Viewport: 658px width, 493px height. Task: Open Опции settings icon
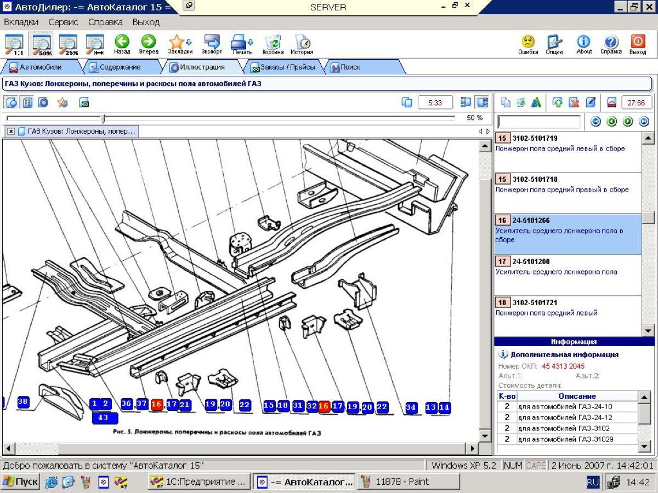point(554,44)
